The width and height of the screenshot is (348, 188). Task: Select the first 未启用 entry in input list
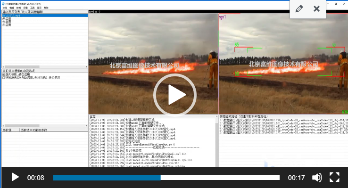click(x=7, y=19)
